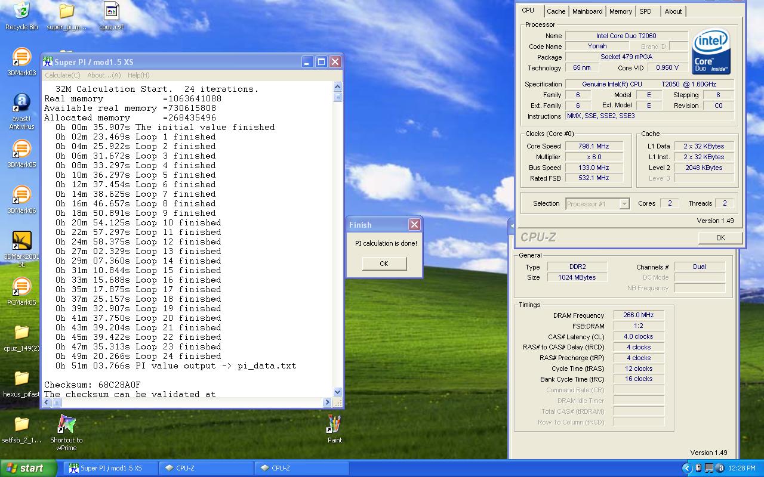Click the memory Type field DDR2
Screen dimensions: 764x477
(x=577, y=267)
